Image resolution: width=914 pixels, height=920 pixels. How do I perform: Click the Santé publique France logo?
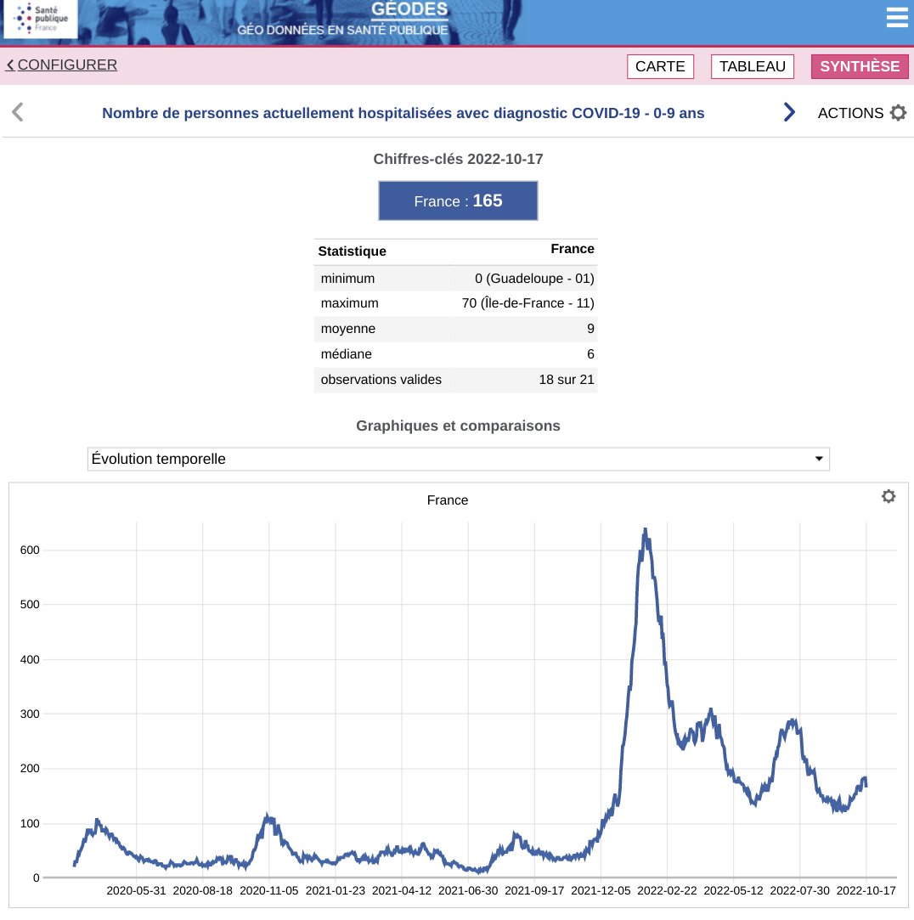pyautogui.click(x=41, y=19)
